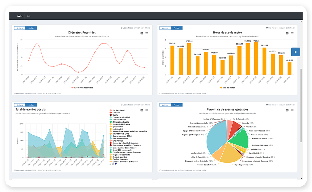312x192 pixels.
Task: Click the hamburger menu icon on Total de eventos por día
Action: tap(147, 110)
